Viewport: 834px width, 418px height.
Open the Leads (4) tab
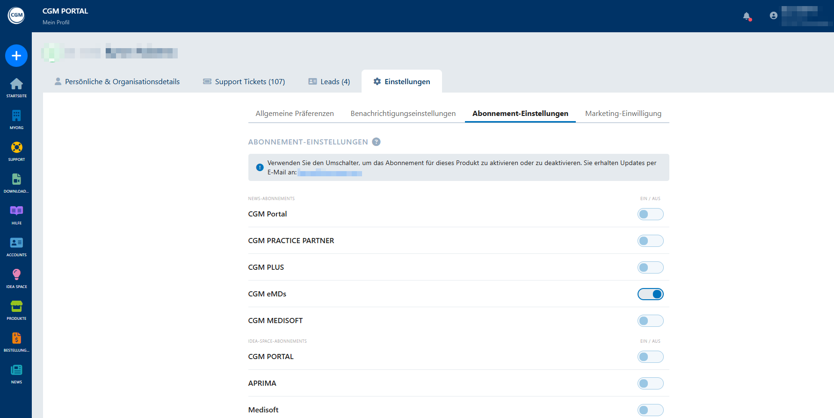329,81
